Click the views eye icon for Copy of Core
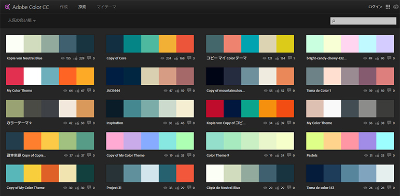 [162, 58]
